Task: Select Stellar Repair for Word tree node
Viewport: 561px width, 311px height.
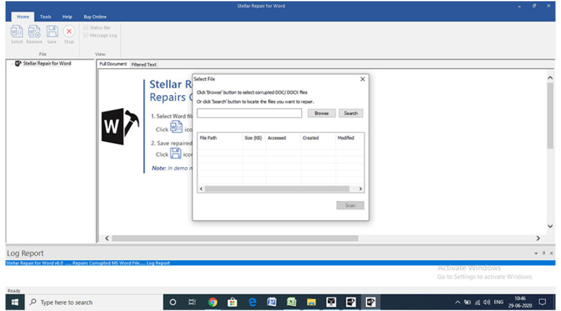Action: 47,63
